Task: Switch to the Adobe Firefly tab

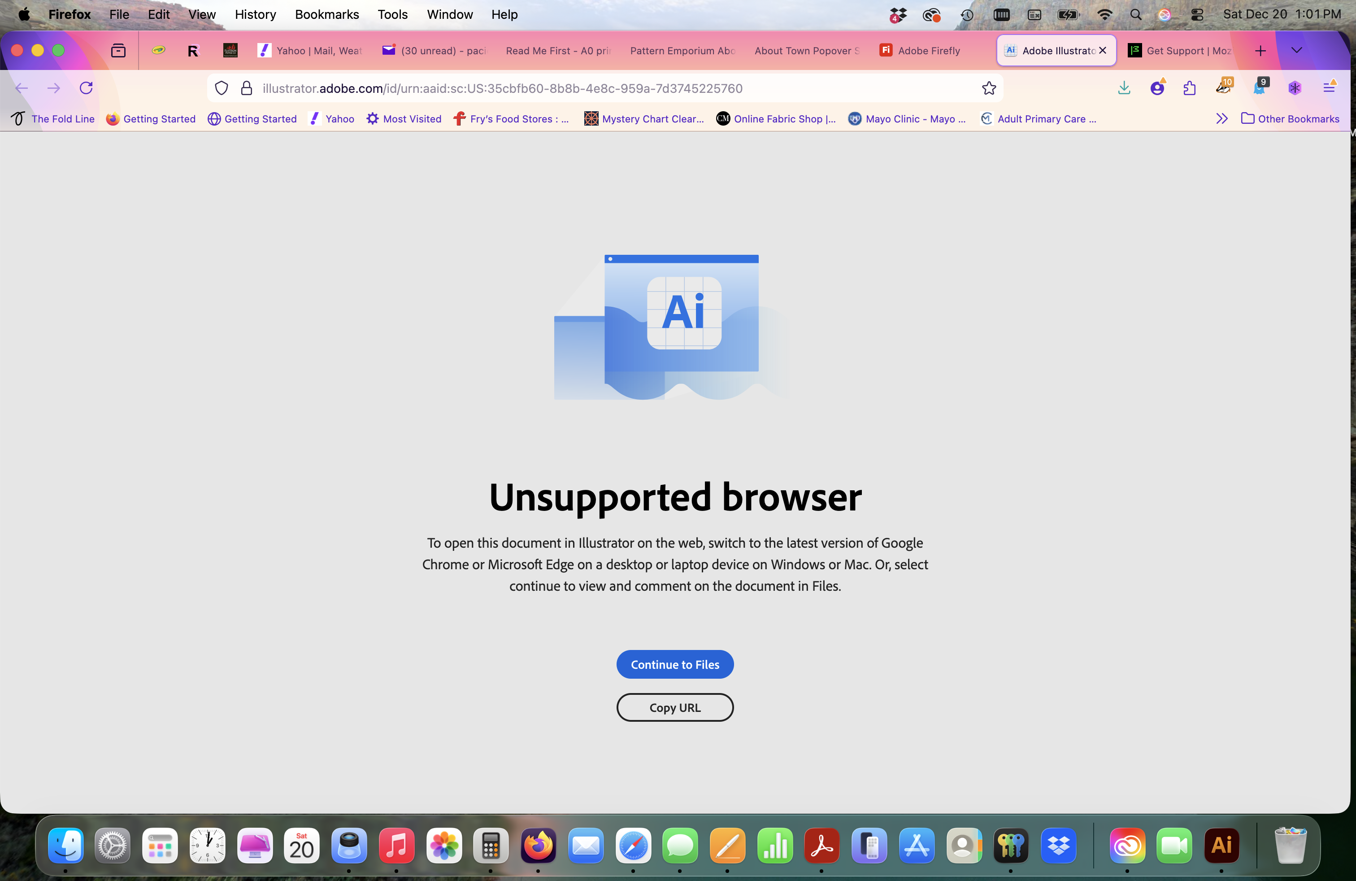Action: click(x=920, y=50)
